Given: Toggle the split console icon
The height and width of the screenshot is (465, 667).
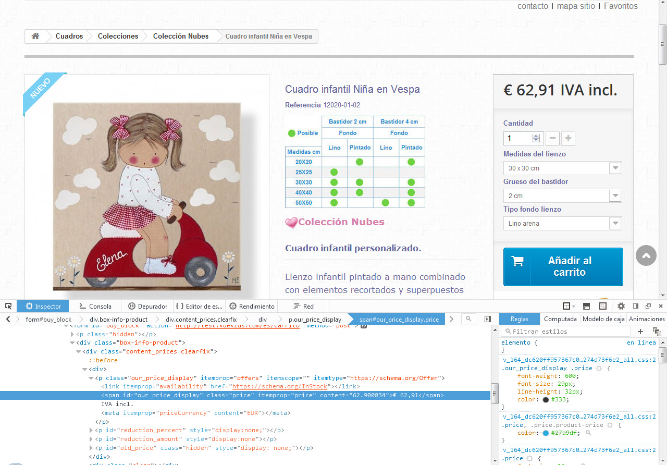Looking at the screenshot, I should (x=586, y=306).
